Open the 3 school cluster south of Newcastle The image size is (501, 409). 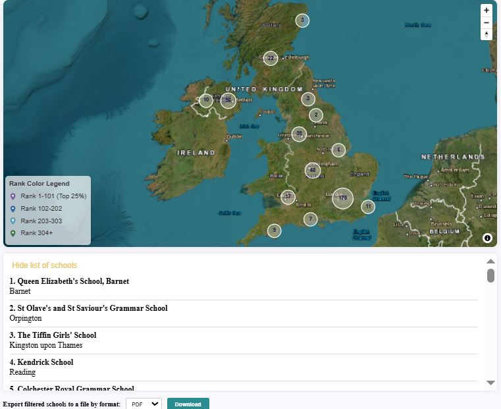308,99
